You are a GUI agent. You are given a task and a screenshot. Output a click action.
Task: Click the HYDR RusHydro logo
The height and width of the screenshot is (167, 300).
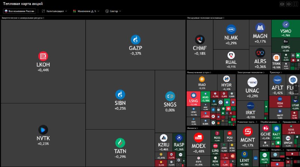point(226,79)
